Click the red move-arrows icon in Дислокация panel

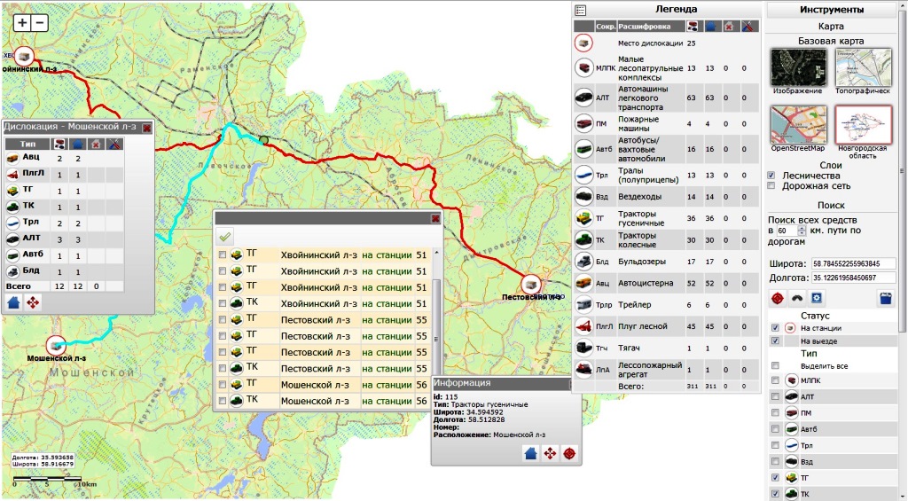[x=33, y=301]
